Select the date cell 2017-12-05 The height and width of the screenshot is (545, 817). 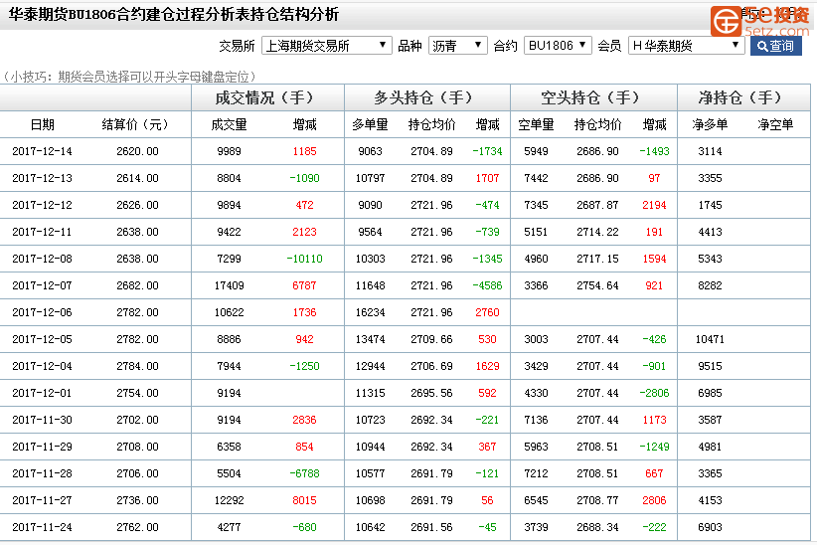pyautogui.click(x=42, y=339)
